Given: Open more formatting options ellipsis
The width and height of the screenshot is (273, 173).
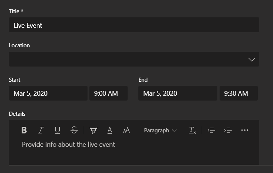Looking at the screenshot, I should pos(244,130).
